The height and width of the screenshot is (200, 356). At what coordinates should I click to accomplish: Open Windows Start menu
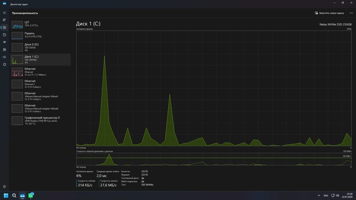coord(6,195)
